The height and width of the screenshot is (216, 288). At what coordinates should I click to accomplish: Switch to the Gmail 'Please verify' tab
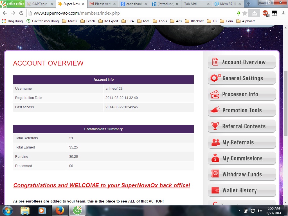[103, 4]
